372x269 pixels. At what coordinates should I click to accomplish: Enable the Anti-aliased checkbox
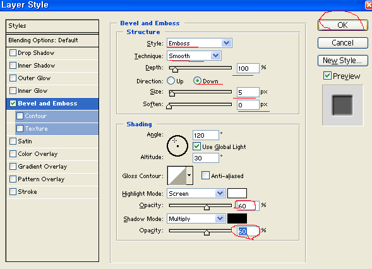click(205, 176)
